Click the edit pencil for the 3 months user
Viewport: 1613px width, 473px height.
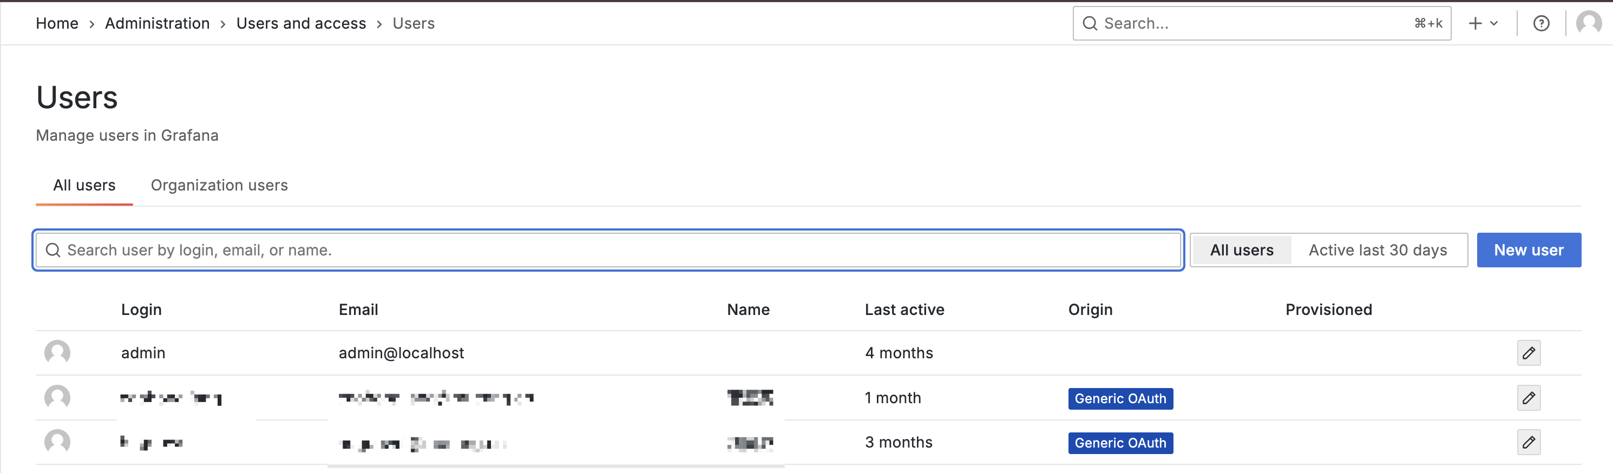1528,442
